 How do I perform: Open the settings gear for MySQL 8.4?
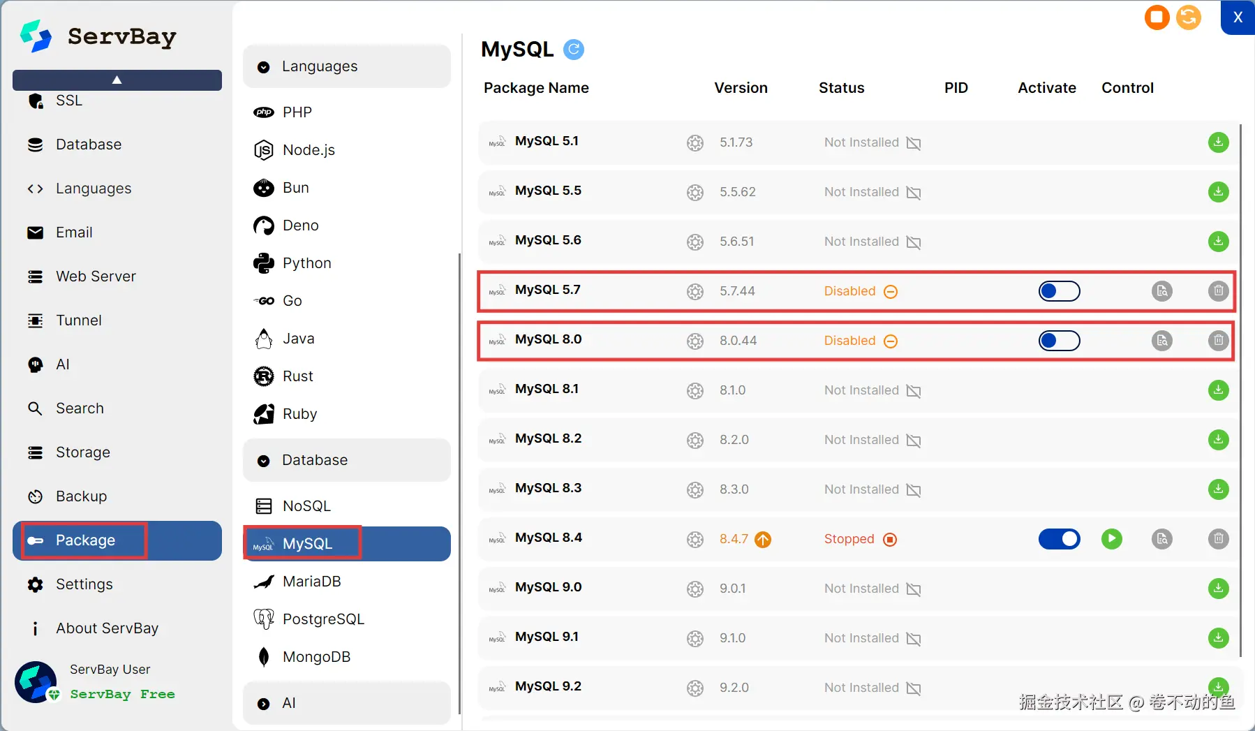695,539
